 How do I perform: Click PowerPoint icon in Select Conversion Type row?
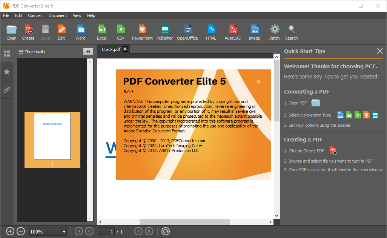click(x=366, y=115)
